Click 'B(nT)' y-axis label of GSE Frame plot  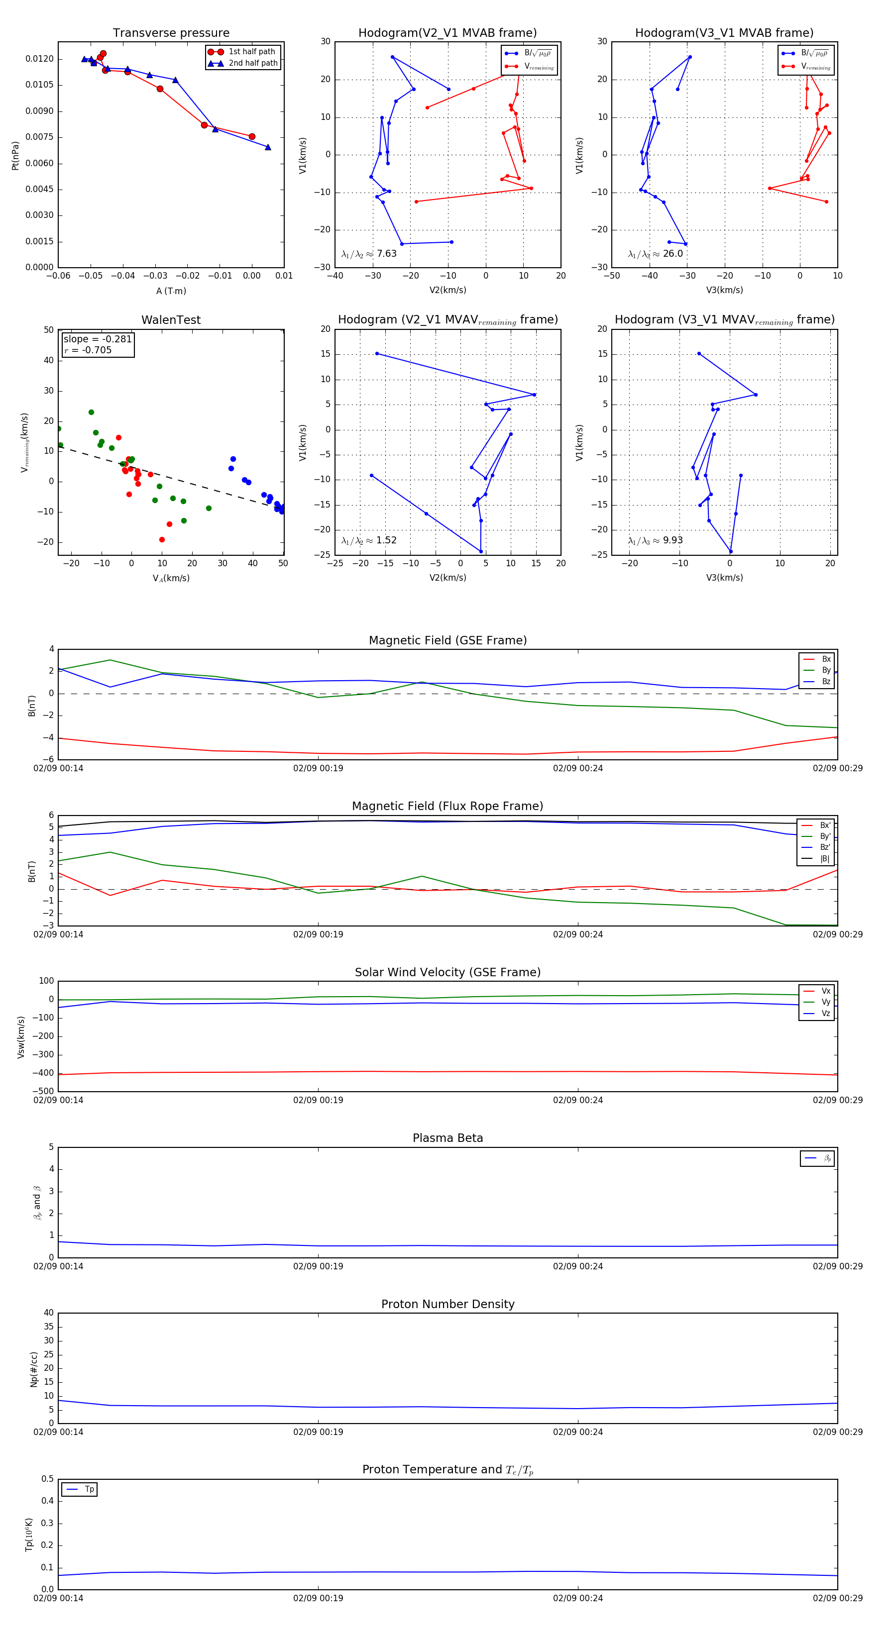click(x=31, y=705)
